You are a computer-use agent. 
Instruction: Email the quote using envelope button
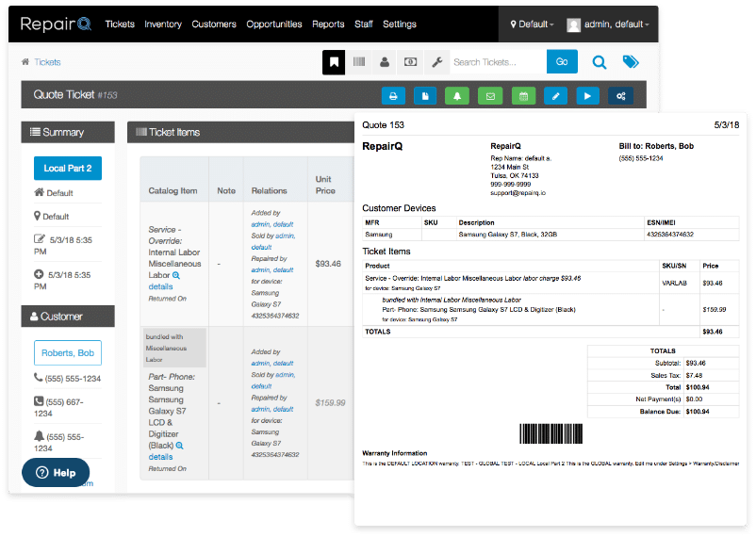(490, 95)
